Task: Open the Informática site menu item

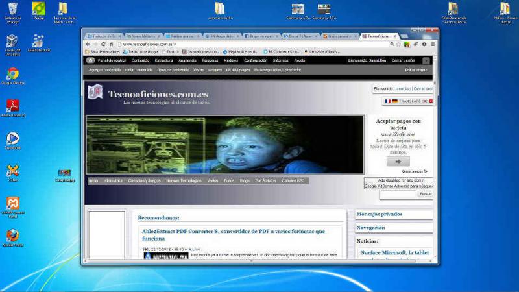Action: pyautogui.click(x=113, y=181)
